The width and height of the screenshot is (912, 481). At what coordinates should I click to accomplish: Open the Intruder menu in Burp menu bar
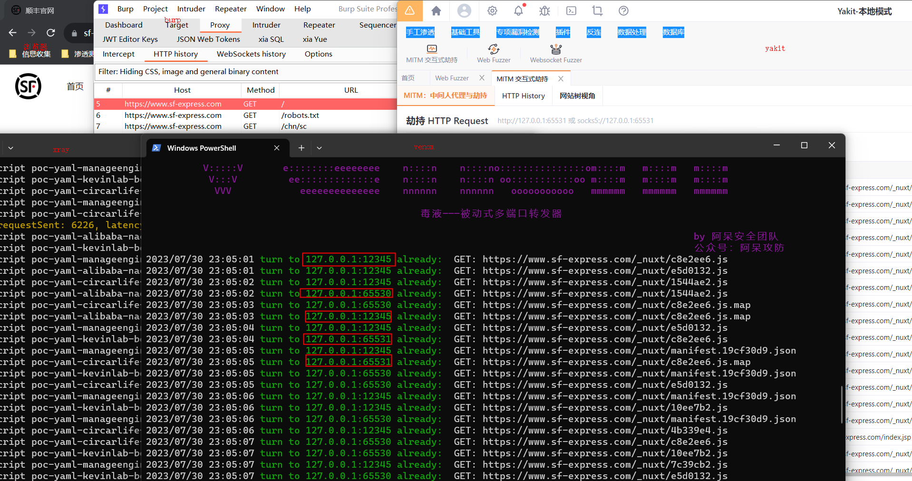[191, 9]
